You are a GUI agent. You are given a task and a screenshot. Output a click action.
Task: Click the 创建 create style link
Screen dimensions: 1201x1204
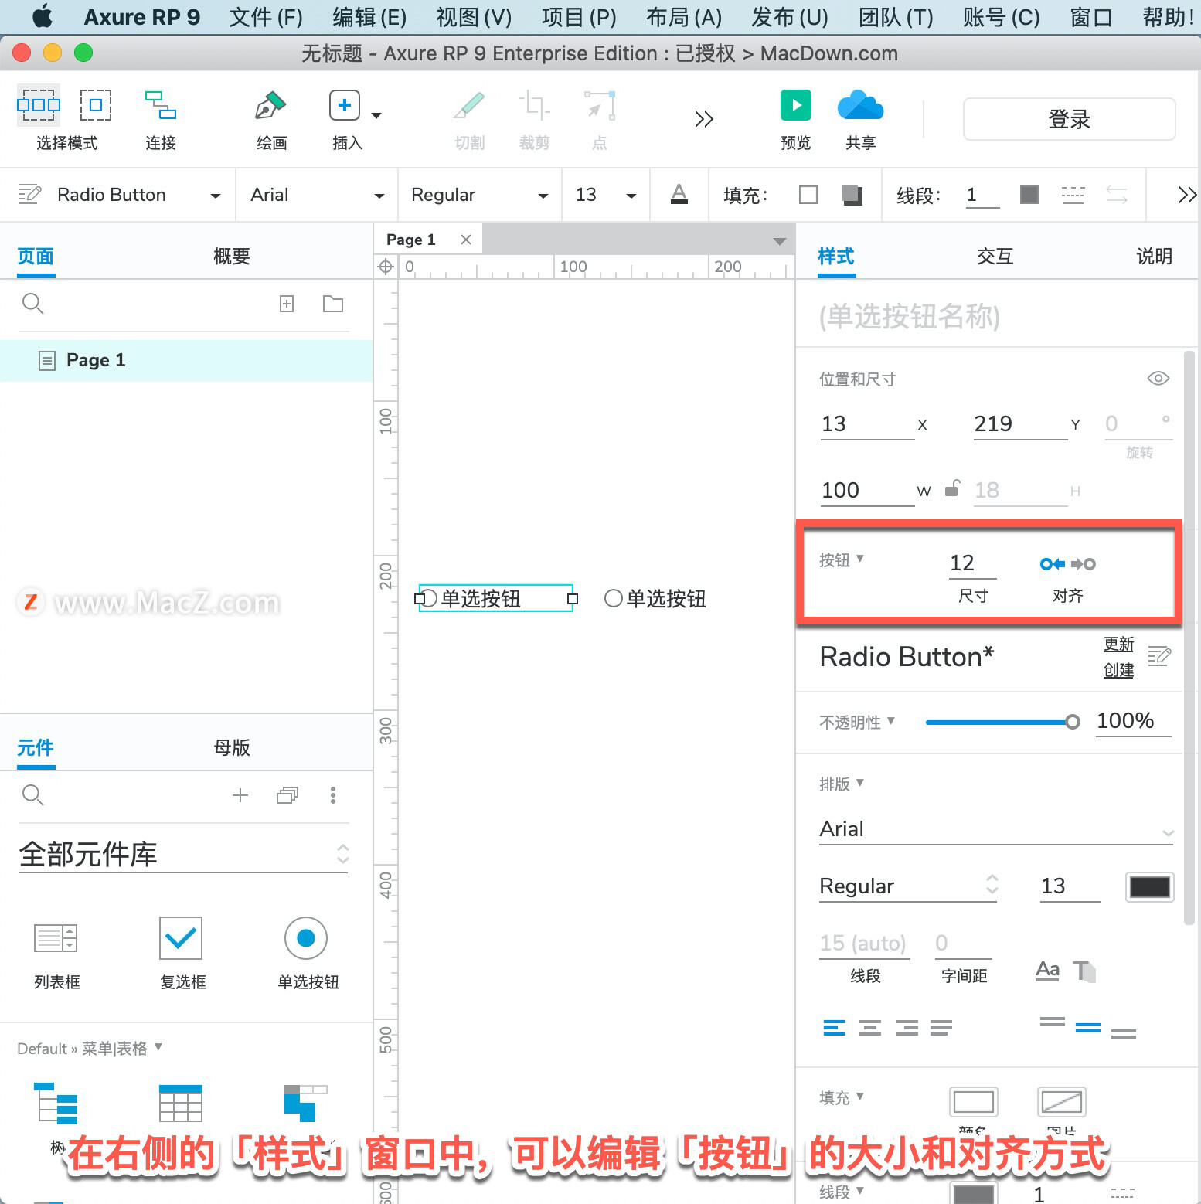pos(1118,670)
